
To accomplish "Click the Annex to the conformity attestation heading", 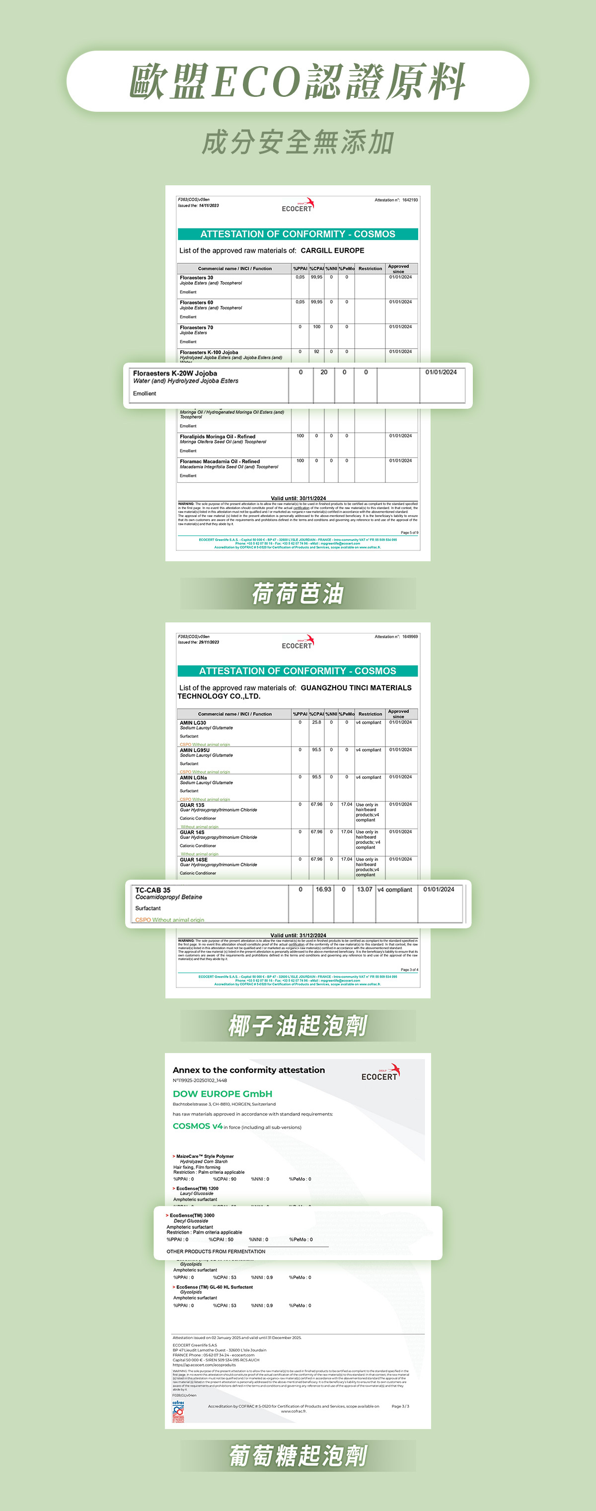I will (249, 1070).
